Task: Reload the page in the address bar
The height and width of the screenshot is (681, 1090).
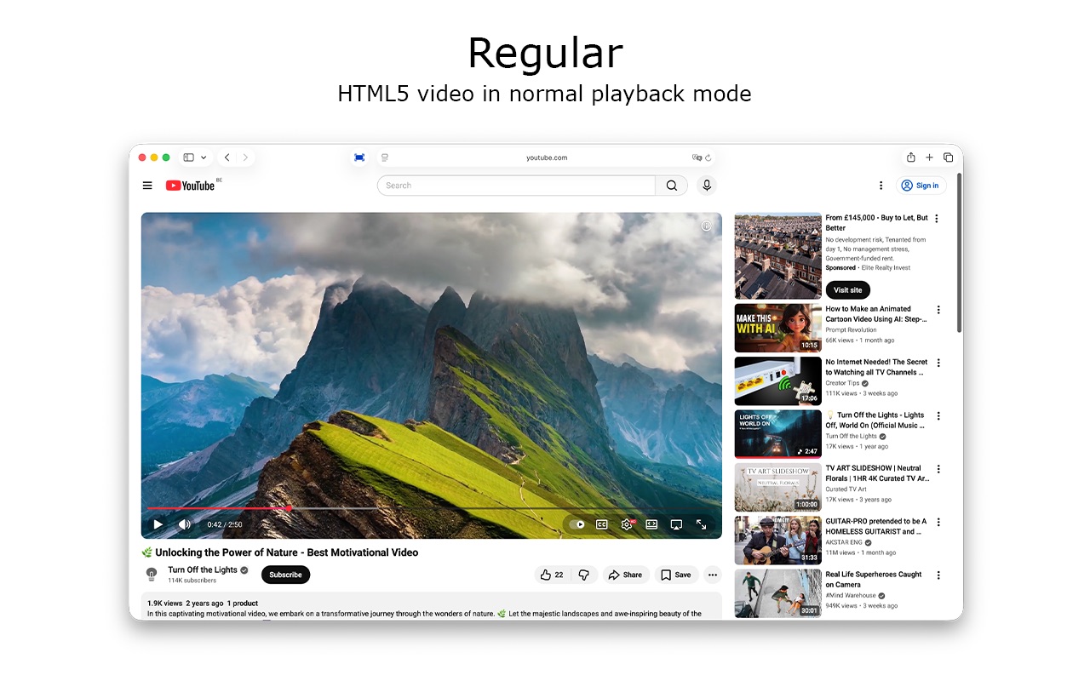Action: tap(708, 157)
